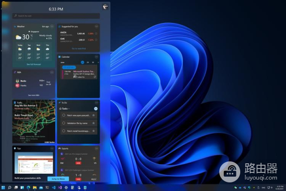Open the To Do widget options menu

pyautogui.click(x=96, y=103)
